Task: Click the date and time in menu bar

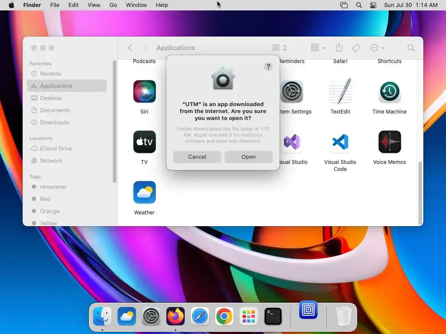Action: coord(410,5)
